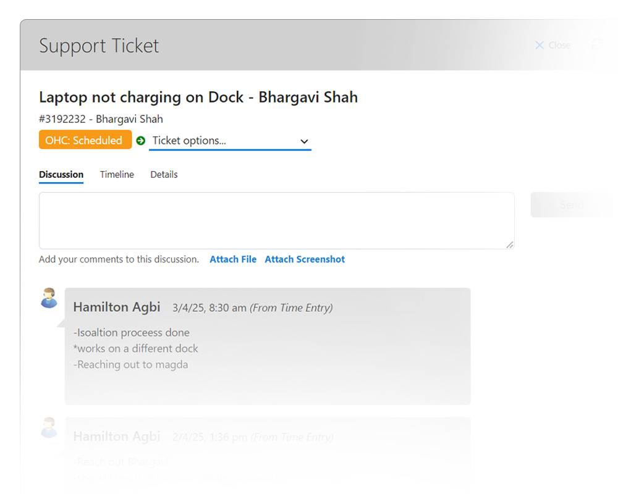Screen dimensions: 618x494
Task: Click the Reaching out to magda note line
Action: [x=130, y=364]
